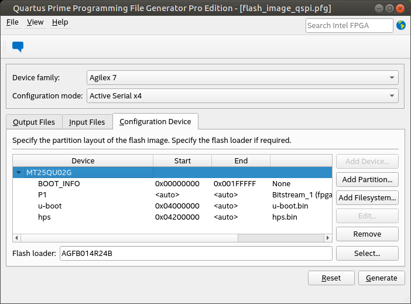
Task: Open the Configuration mode dropdown
Action: pos(242,95)
